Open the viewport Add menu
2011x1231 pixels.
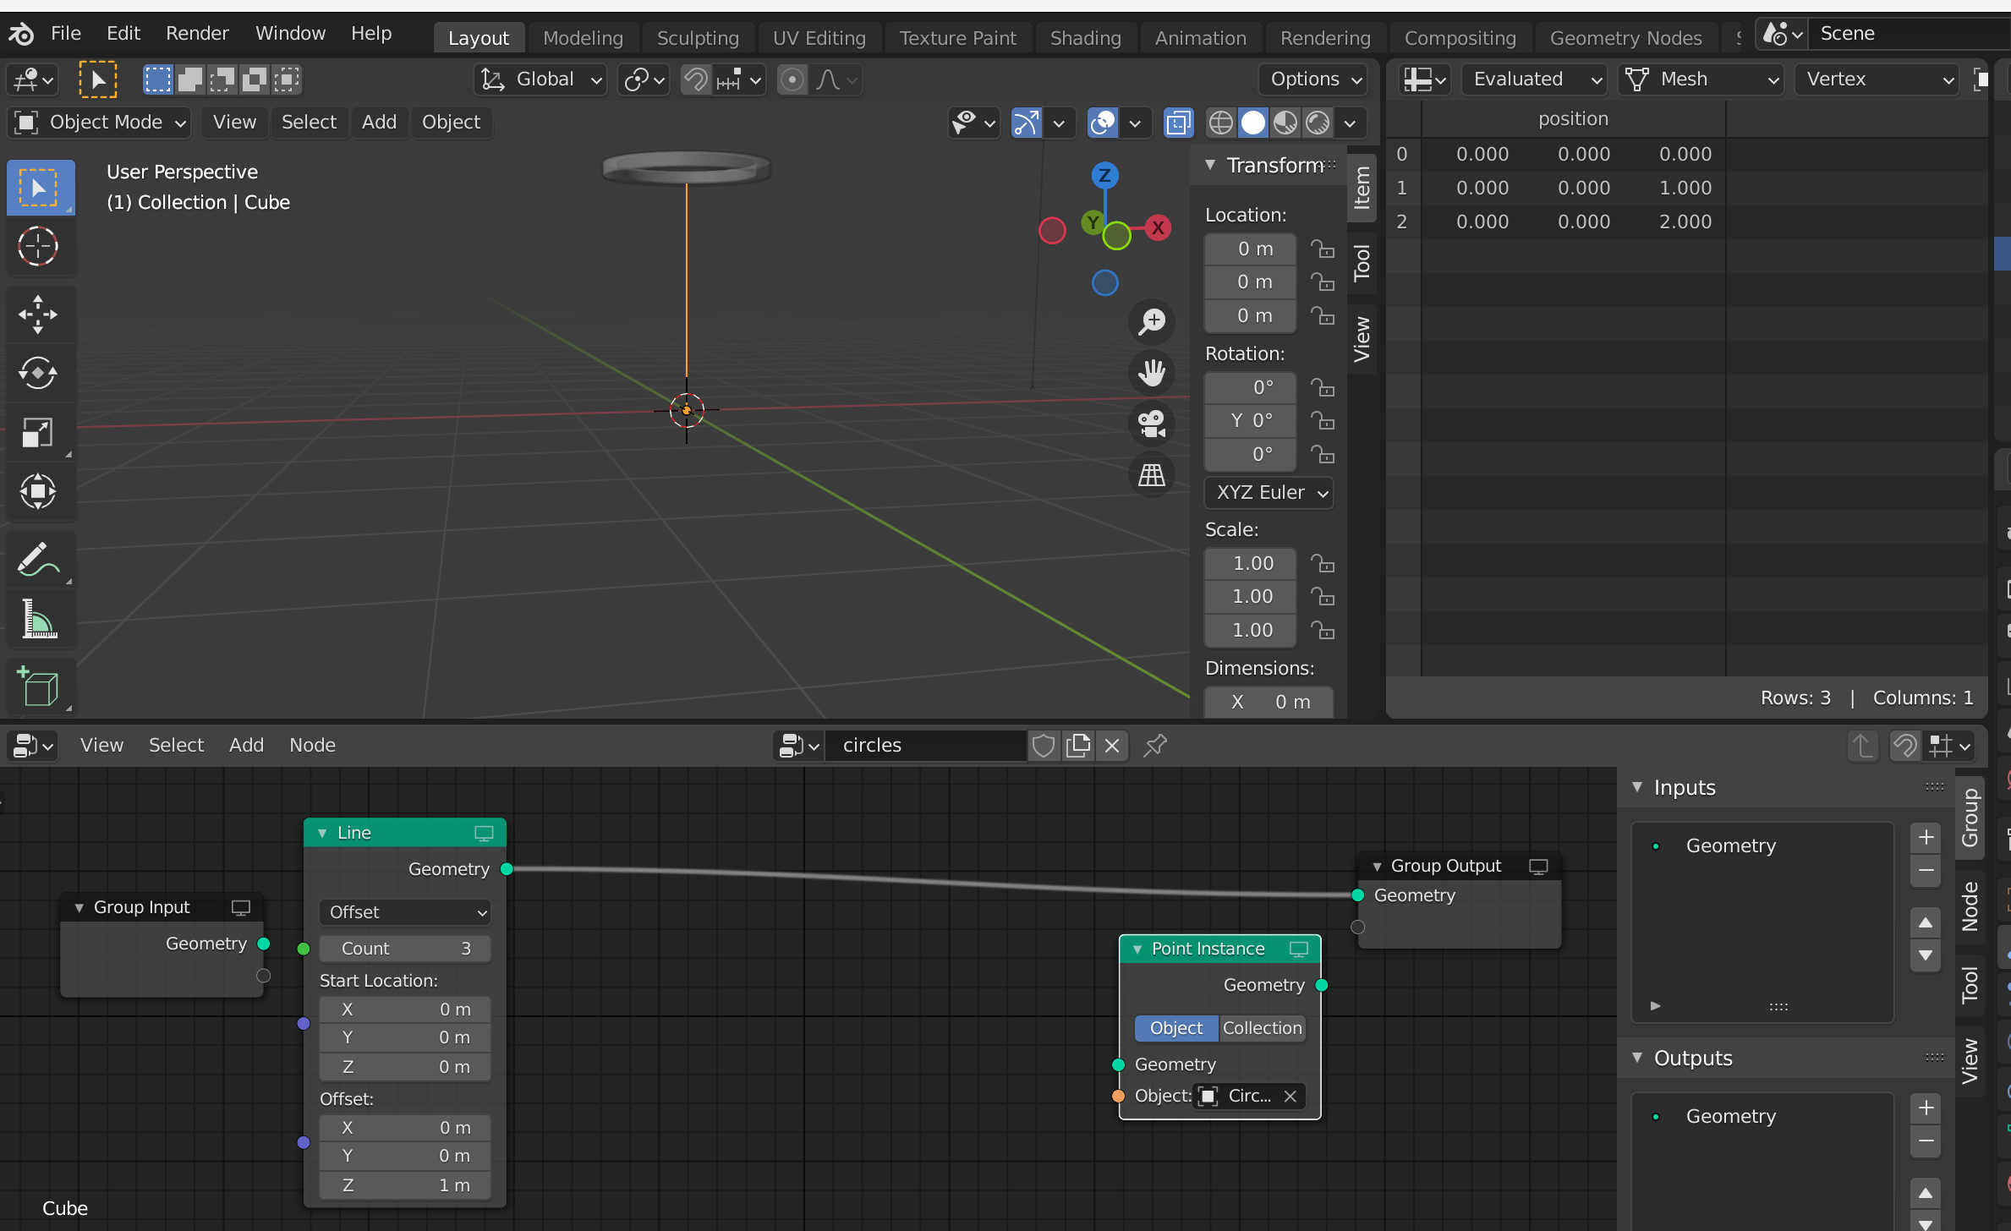[379, 123]
